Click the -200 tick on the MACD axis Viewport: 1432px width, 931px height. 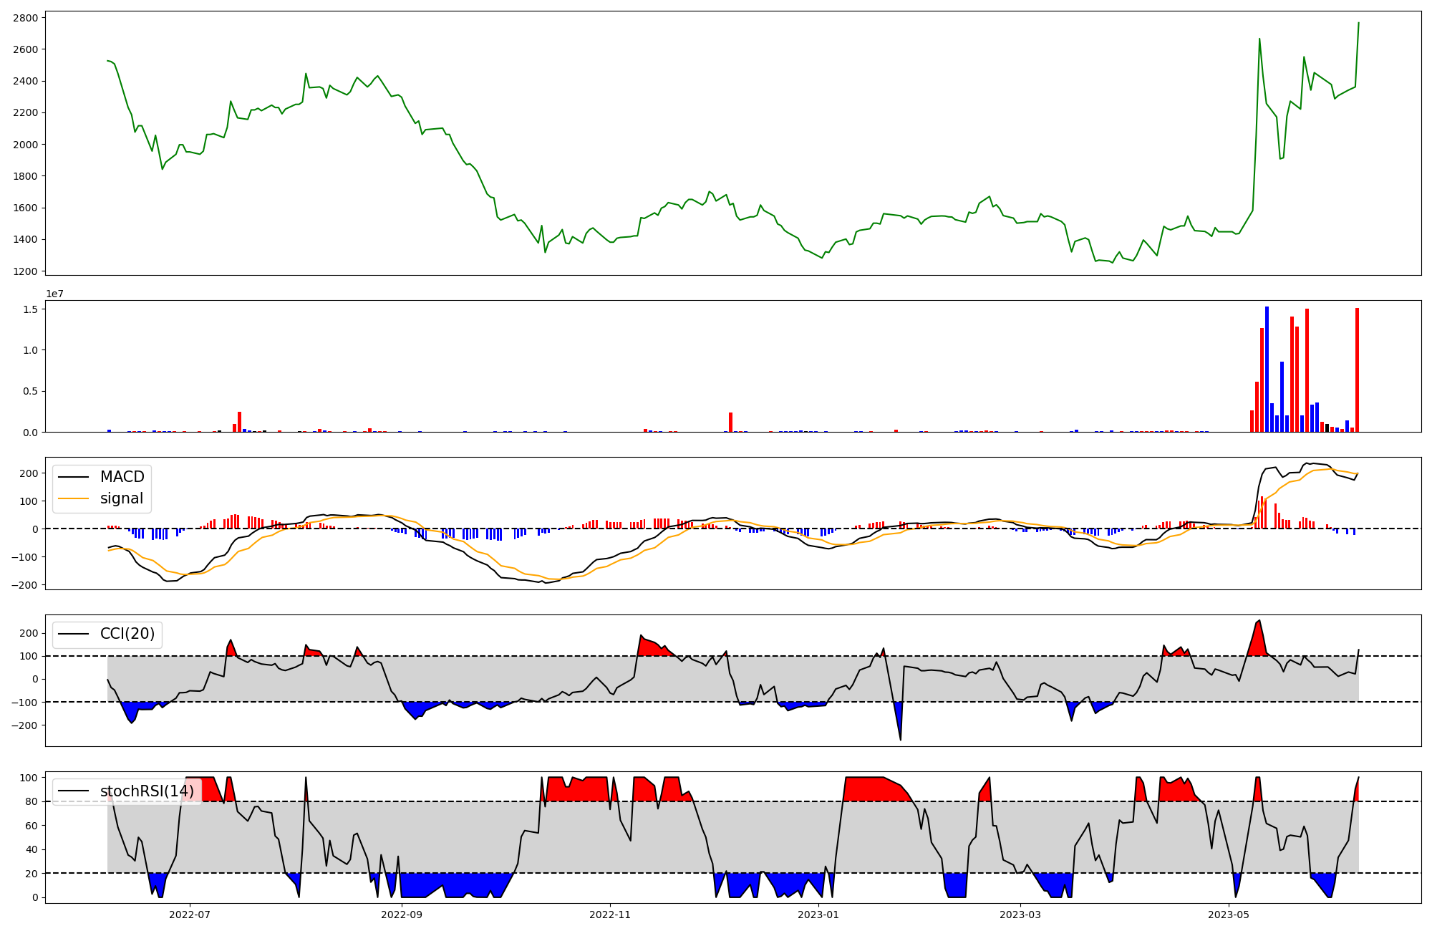(x=24, y=585)
